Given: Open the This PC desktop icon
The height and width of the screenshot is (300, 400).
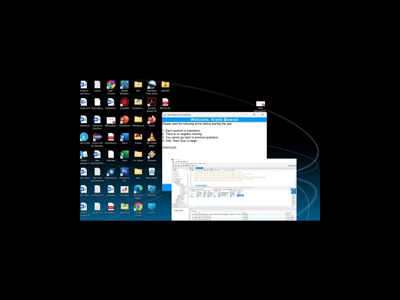Looking at the screenshot, I should pyautogui.click(x=151, y=208).
